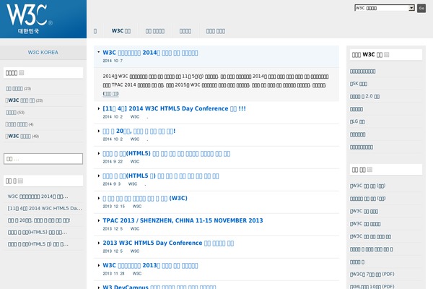Open sidebar recent post containing '20' and ending '!'
The image size is (433, 289).
39,220
